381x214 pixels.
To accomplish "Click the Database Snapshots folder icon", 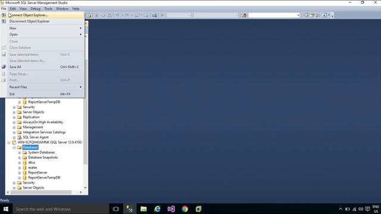I will point(24,158).
